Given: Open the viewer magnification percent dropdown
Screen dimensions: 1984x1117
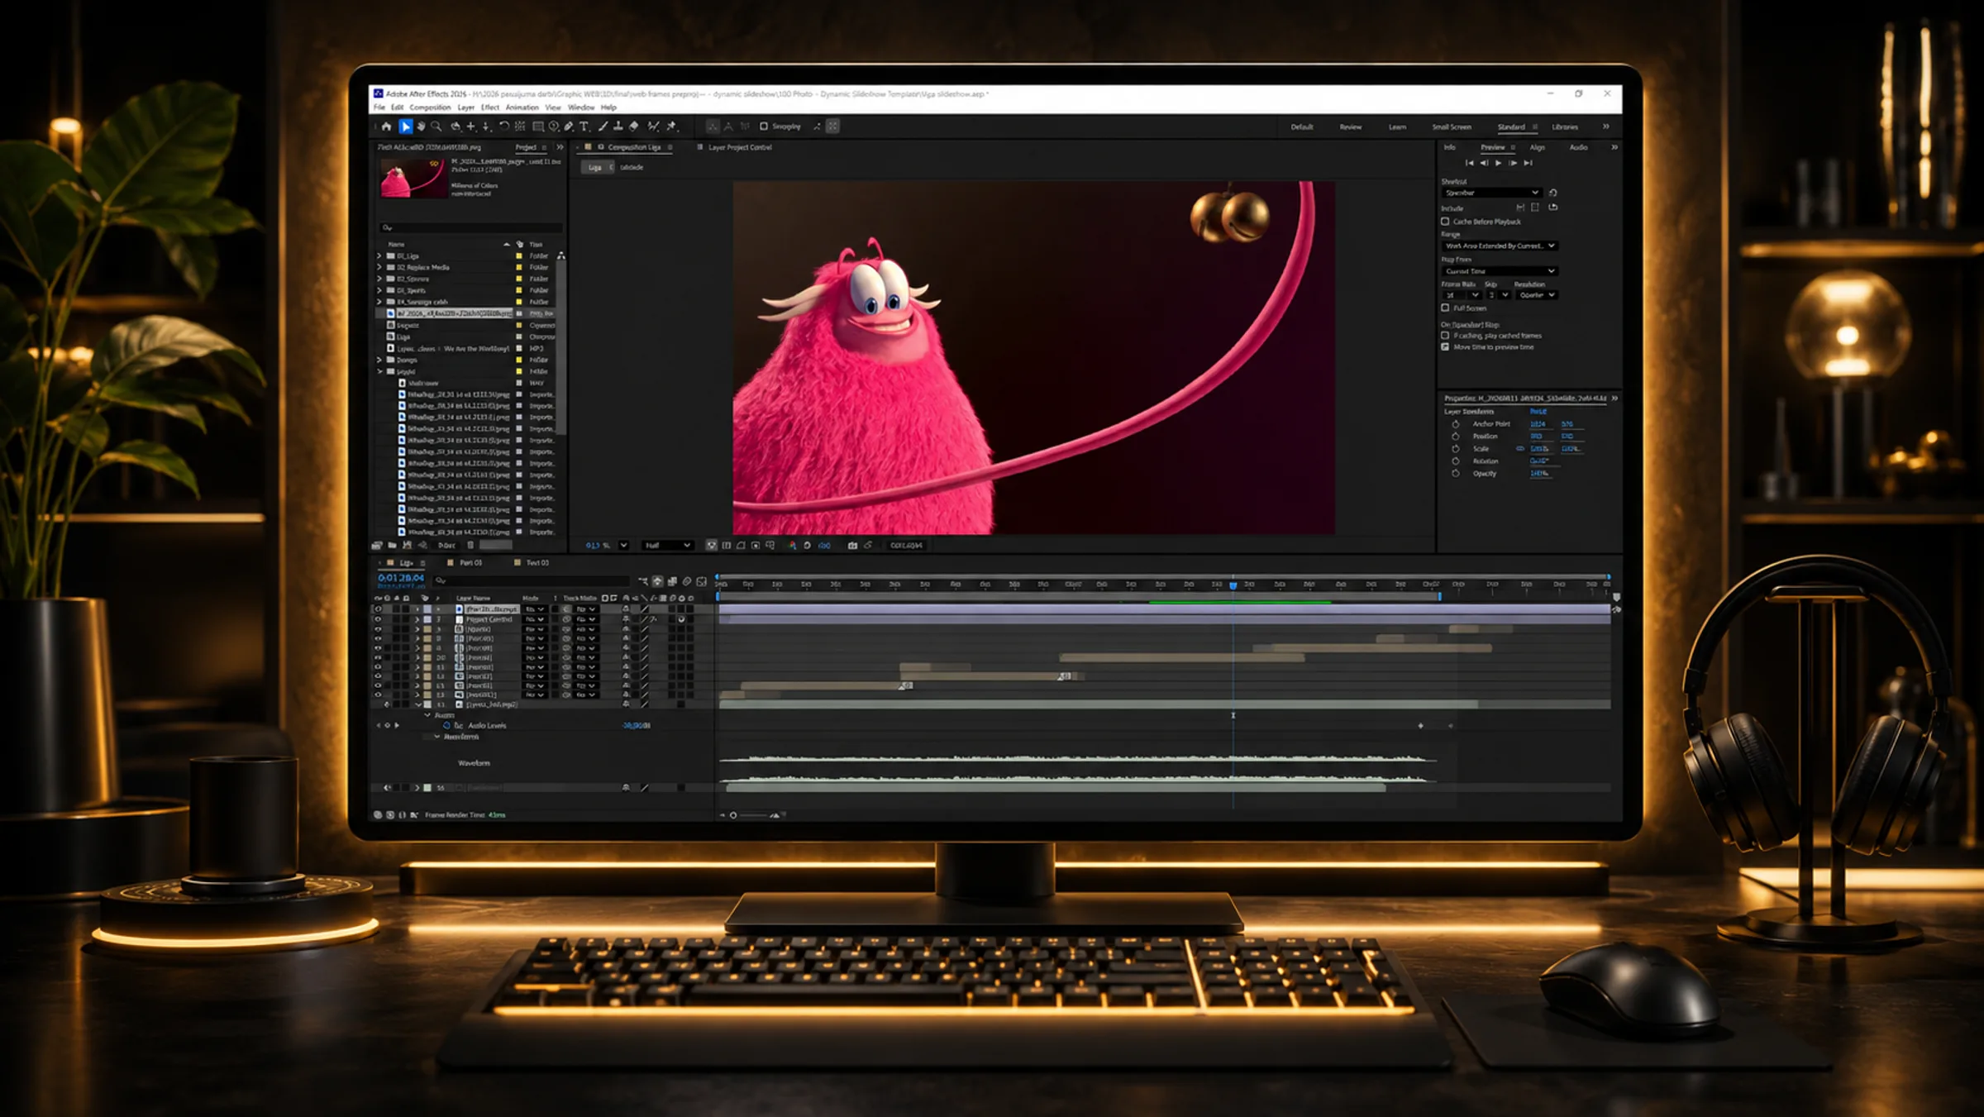Looking at the screenshot, I should [x=624, y=546].
